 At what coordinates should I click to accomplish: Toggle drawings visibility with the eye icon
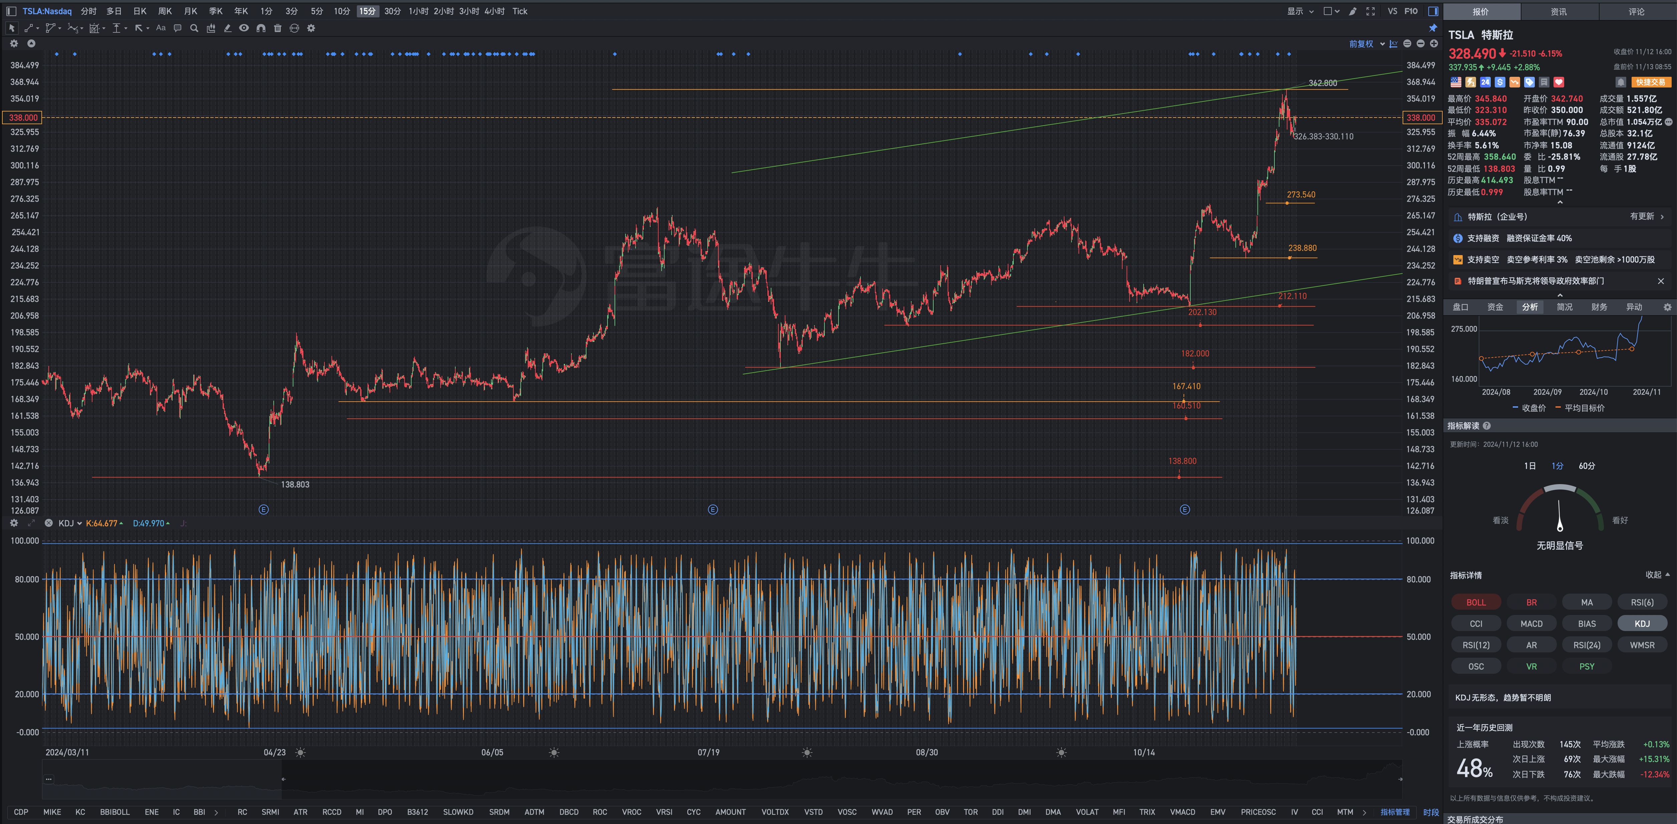click(243, 28)
